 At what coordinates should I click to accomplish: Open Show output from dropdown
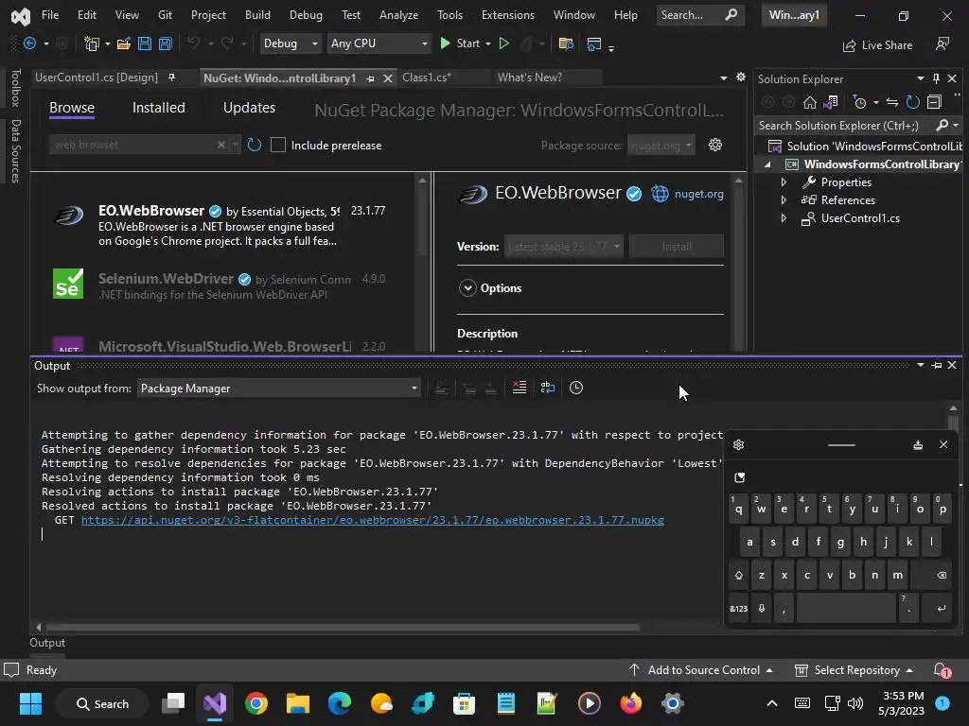279,389
